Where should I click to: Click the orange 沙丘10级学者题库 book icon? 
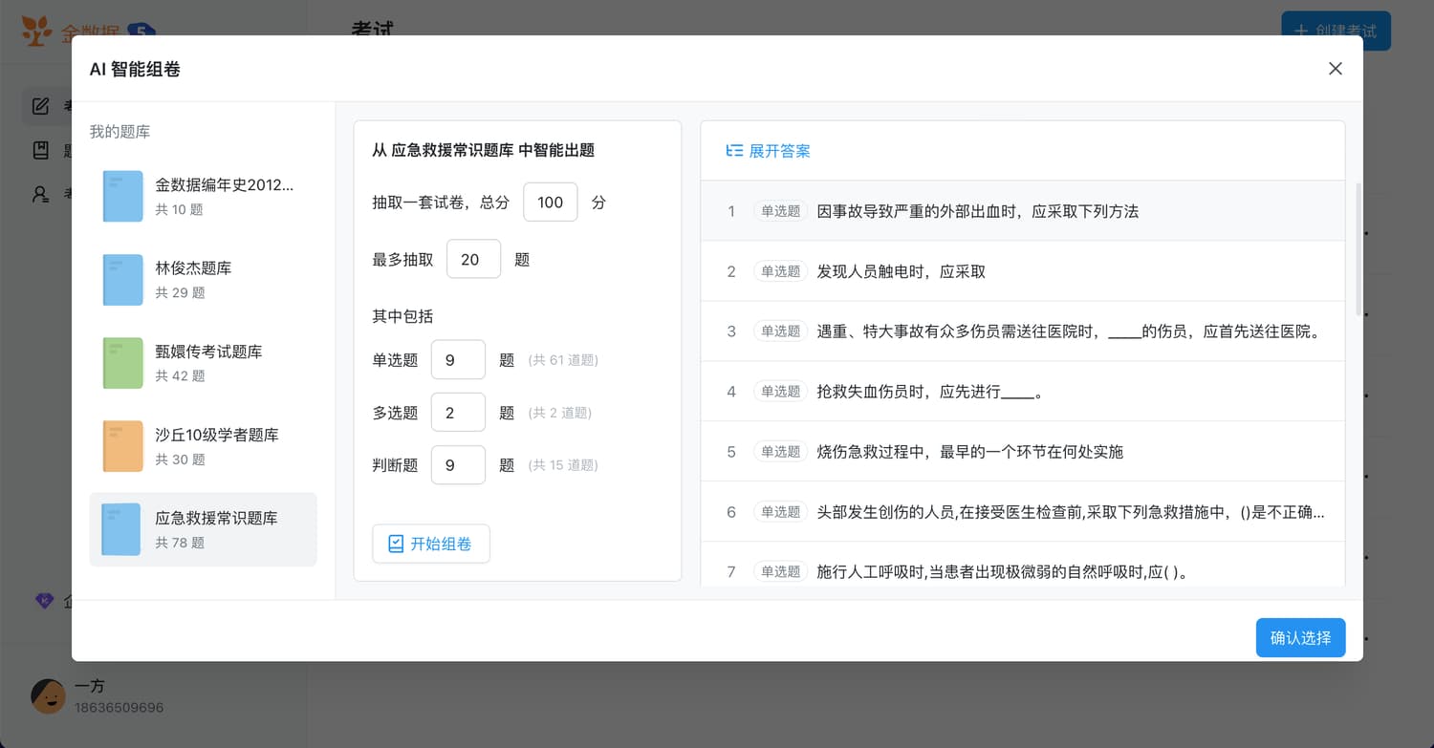coord(122,446)
